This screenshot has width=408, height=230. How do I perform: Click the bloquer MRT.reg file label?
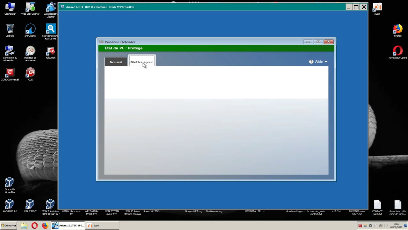[193, 211]
